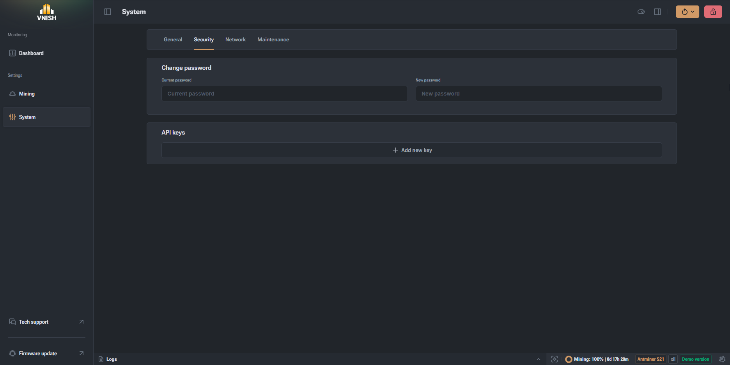Click the Firmware update external arrow icon

[x=82, y=353]
